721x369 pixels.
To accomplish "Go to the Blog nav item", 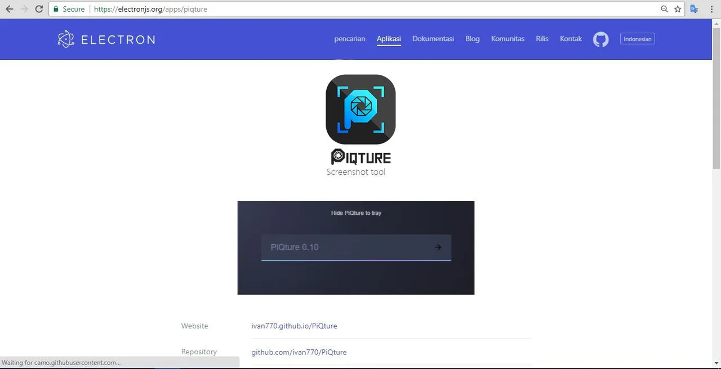I will click(x=473, y=39).
